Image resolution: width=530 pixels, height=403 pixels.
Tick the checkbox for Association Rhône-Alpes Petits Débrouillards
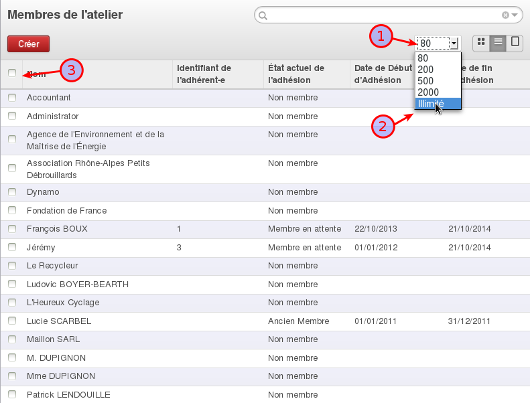pyautogui.click(x=12, y=168)
